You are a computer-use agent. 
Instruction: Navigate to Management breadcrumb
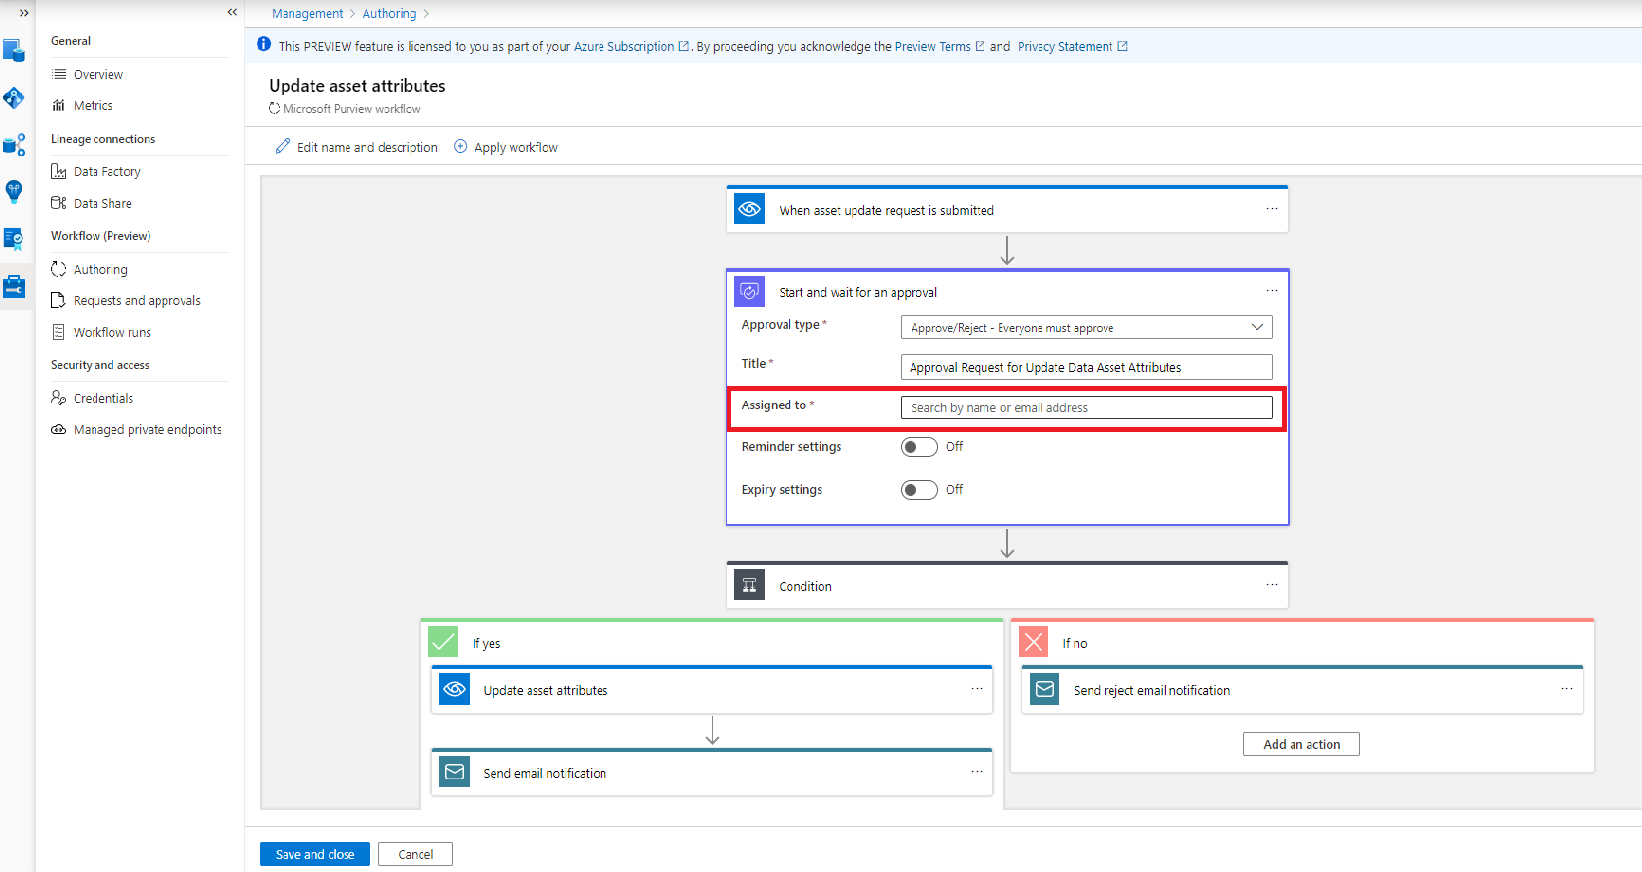point(307,13)
